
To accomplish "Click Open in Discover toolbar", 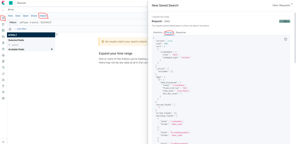I will click(26, 16).
